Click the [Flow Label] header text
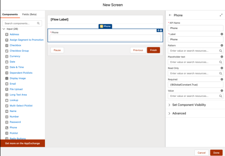This screenshot has width=225, height=156. pyautogui.click(x=59, y=19)
